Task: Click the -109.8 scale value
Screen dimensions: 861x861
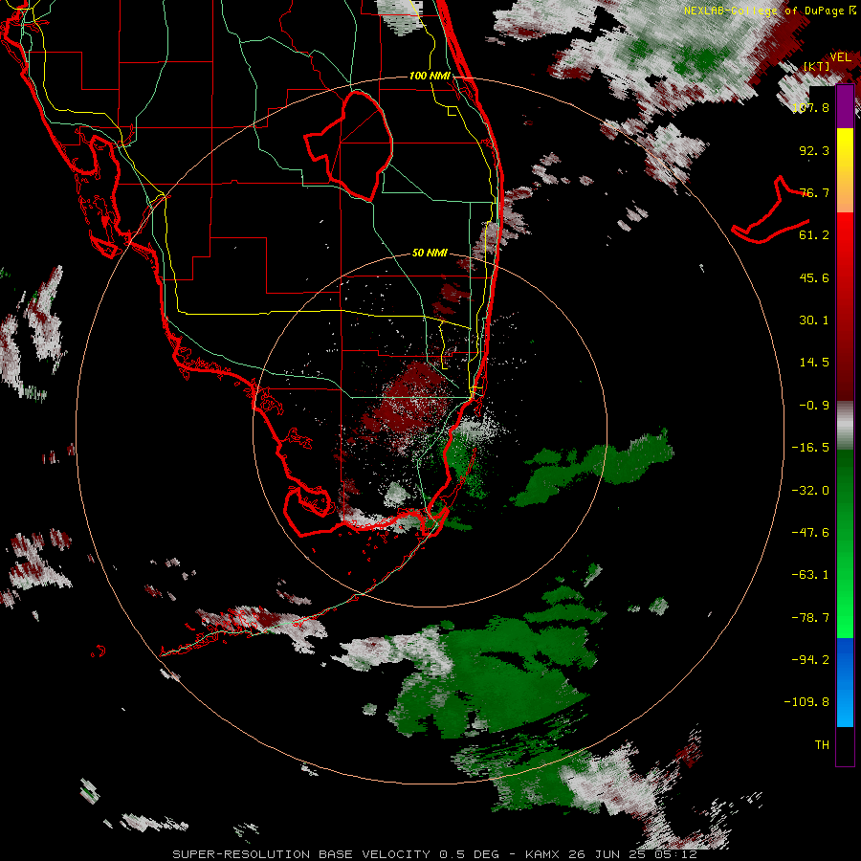Action: (x=806, y=702)
